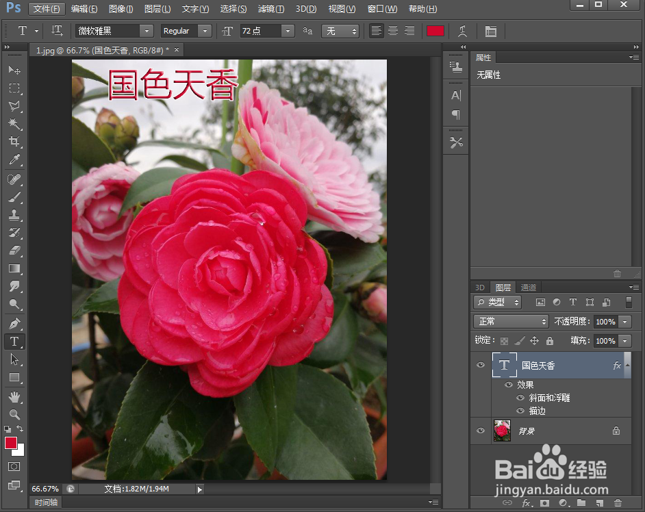Image resolution: width=645 pixels, height=512 pixels.
Task: Toggle lock image pixels
Action: pyautogui.click(x=520, y=341)
